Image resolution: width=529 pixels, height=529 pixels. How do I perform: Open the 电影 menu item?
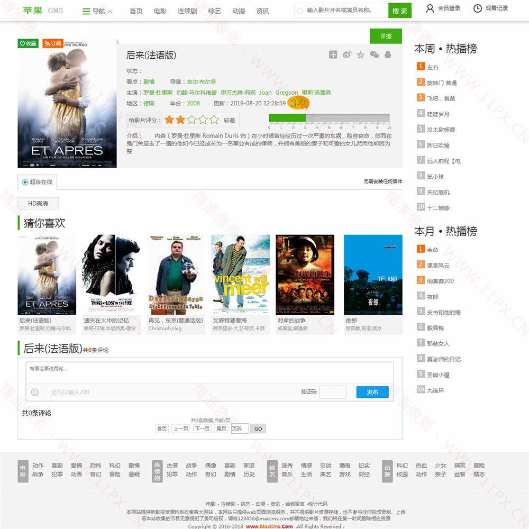[160, 11]
